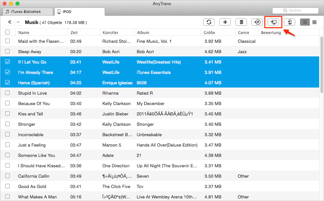Toggle the select-all header checkbox
The image size is (324, 201).
coord(7,32)
